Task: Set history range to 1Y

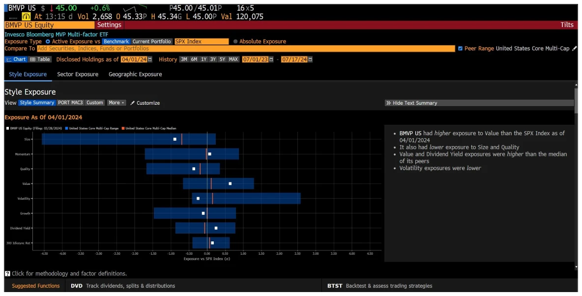Action: pyautogui.click(x=204, y=59)
